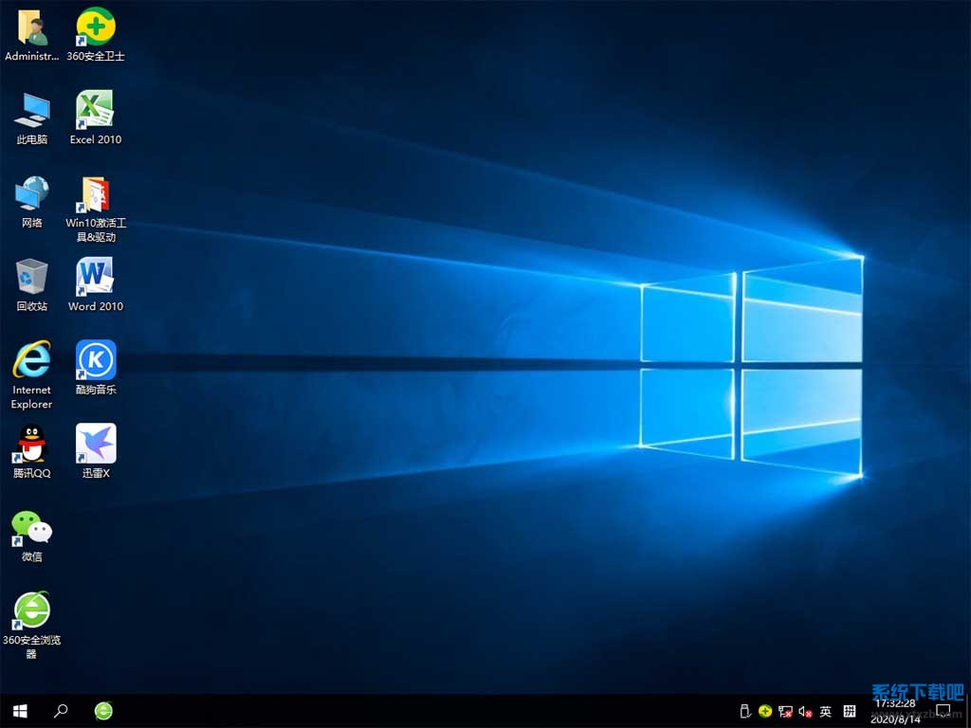The height and width of the screenshot is (728, 971).
Task: Click the 360安全浏览器 desktop shortcut
Action: click(32, 610)
